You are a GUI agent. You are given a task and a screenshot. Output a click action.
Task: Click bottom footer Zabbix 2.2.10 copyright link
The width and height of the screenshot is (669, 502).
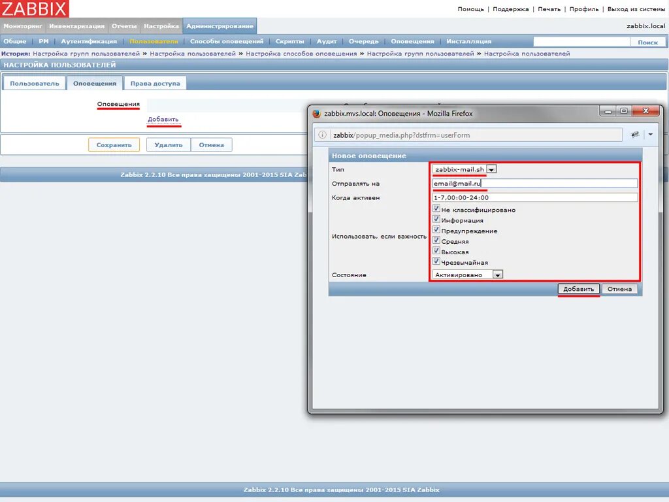click(341, 490)
